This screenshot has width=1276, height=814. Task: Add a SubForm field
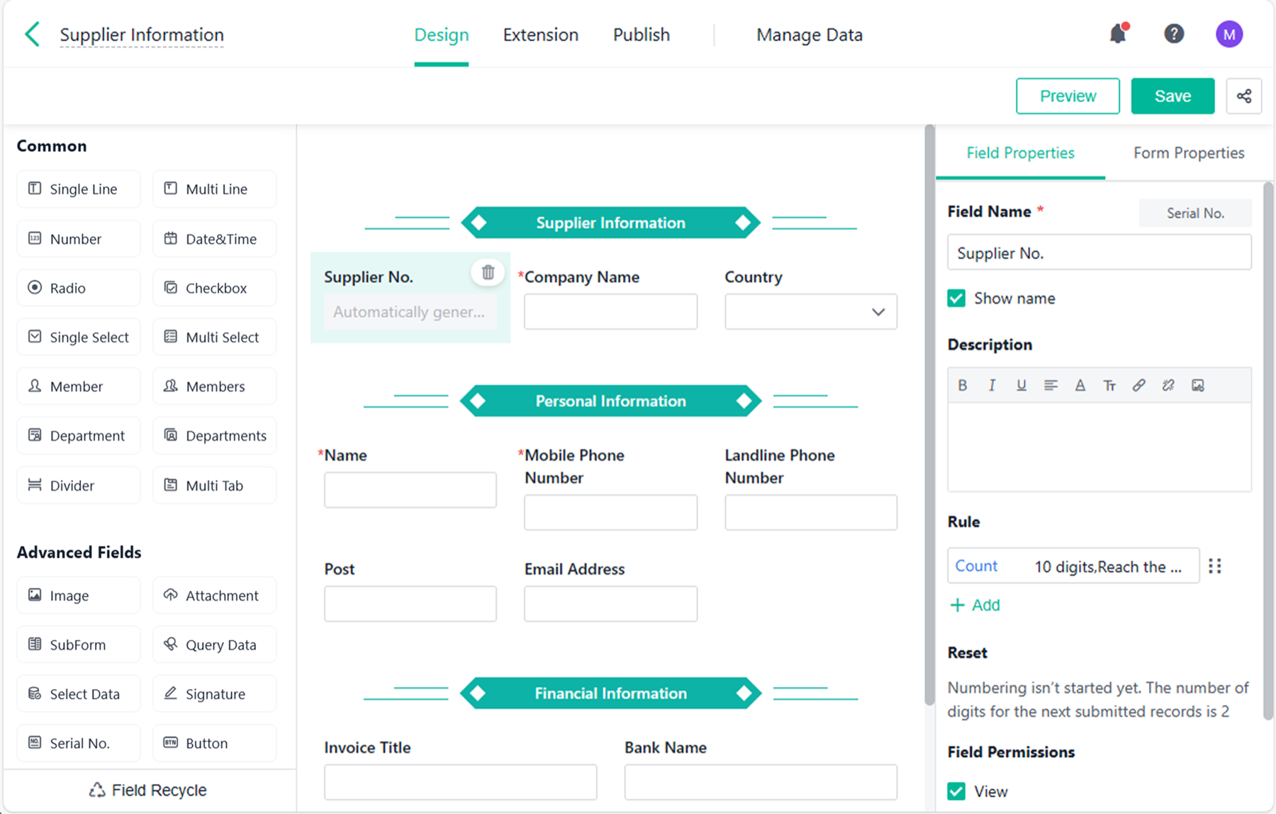tap(79, 645)
